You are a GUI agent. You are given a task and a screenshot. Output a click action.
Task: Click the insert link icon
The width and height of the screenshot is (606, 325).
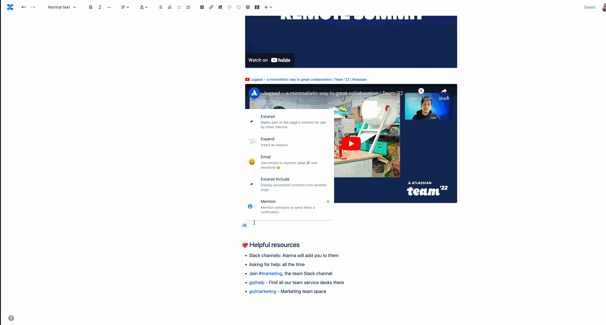pyautogui.click(x=211, y=7)
